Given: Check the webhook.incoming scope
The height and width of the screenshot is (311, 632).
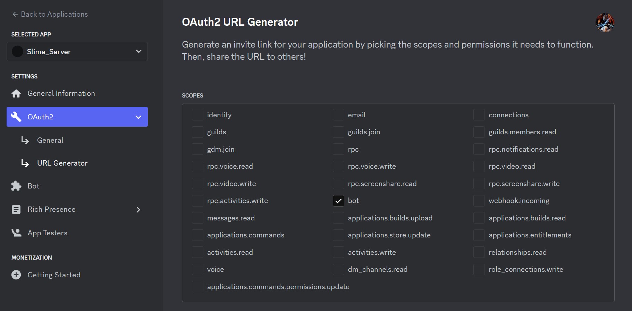Looking at the screenshot, I should click(x=479, y=201).
